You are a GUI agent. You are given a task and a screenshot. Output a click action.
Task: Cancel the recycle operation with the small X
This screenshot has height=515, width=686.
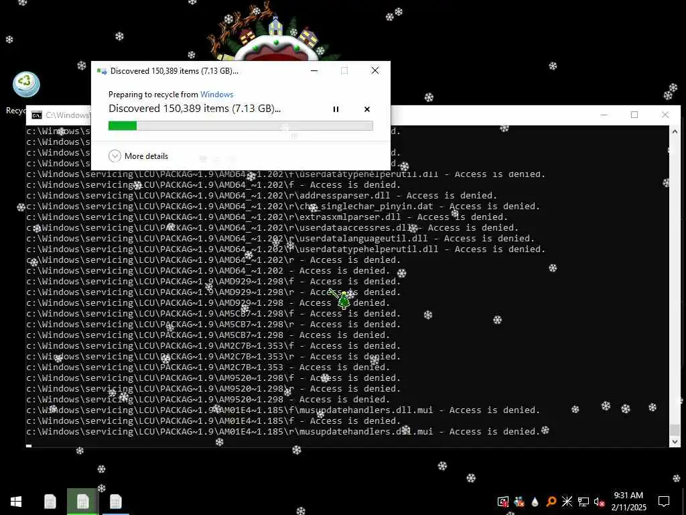click(367, 109)
